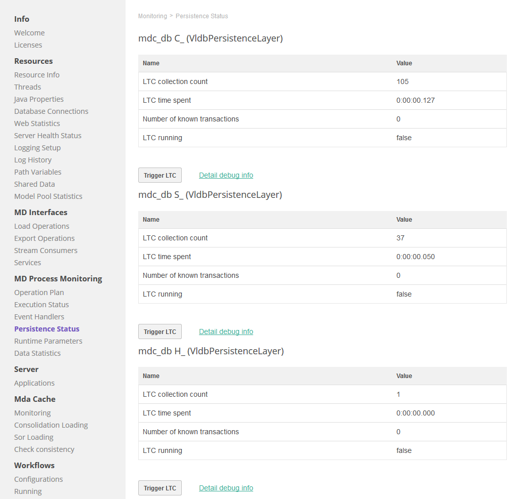This screenshot has width=518, height=499.
Task: View the Licenses page
Action: coord(28,45)
